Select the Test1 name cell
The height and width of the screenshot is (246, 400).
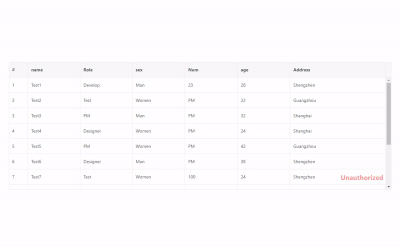[x=54, y=85]
